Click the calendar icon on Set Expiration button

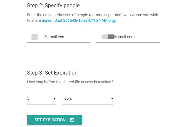click(x=72, y=120)
